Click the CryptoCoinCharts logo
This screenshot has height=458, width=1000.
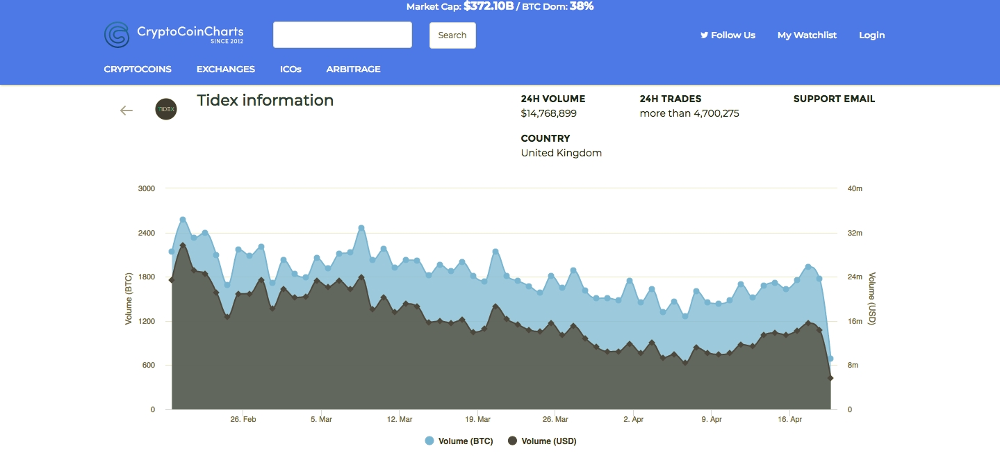(174, 35)
